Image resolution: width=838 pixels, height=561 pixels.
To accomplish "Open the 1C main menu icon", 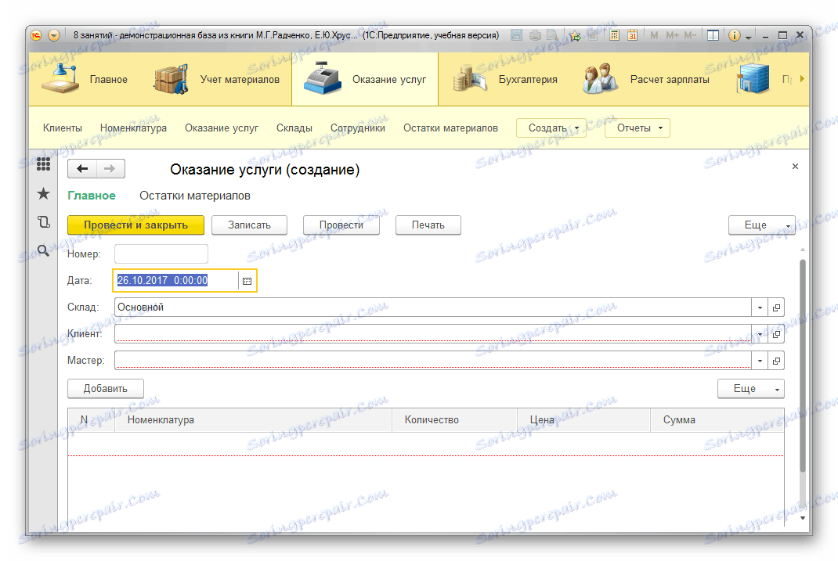I will (36, 36).
